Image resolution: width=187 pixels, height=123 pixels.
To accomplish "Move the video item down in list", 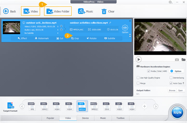I will (x=130, y=37).
